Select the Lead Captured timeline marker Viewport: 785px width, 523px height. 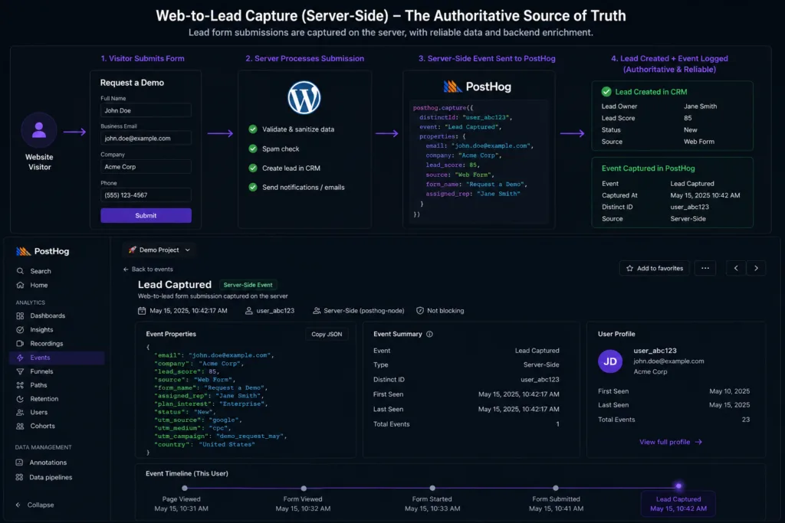pyautogui.click(x=678, y=486)
